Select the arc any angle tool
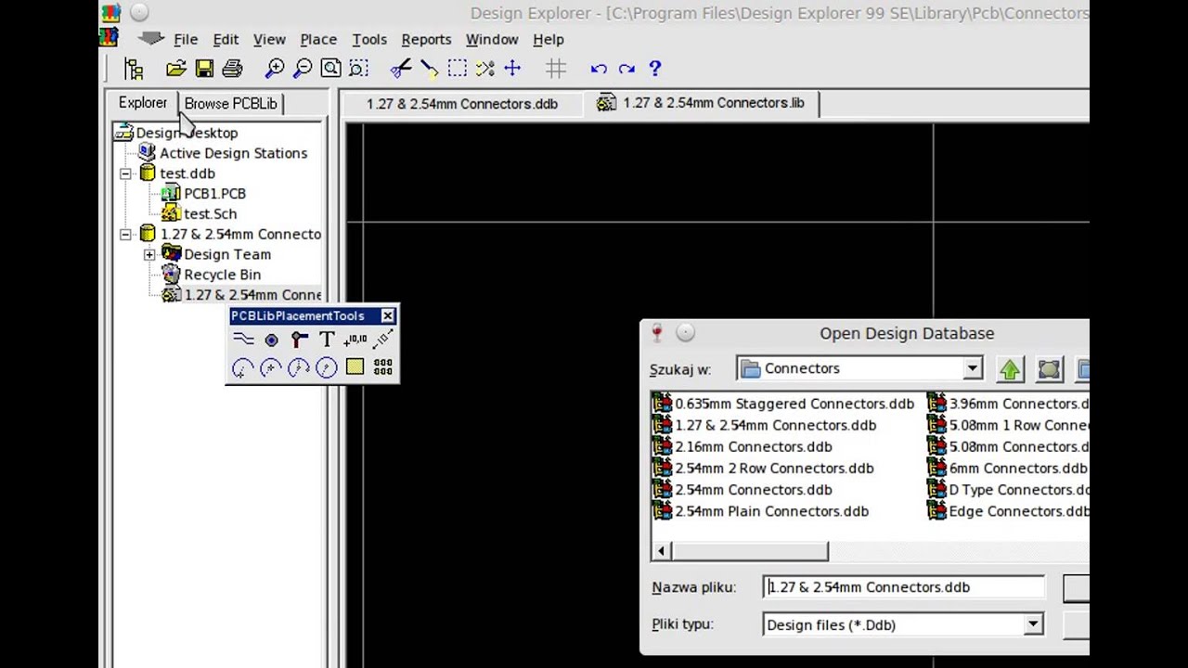This screenshot has height=668, width=1188. 299,368
